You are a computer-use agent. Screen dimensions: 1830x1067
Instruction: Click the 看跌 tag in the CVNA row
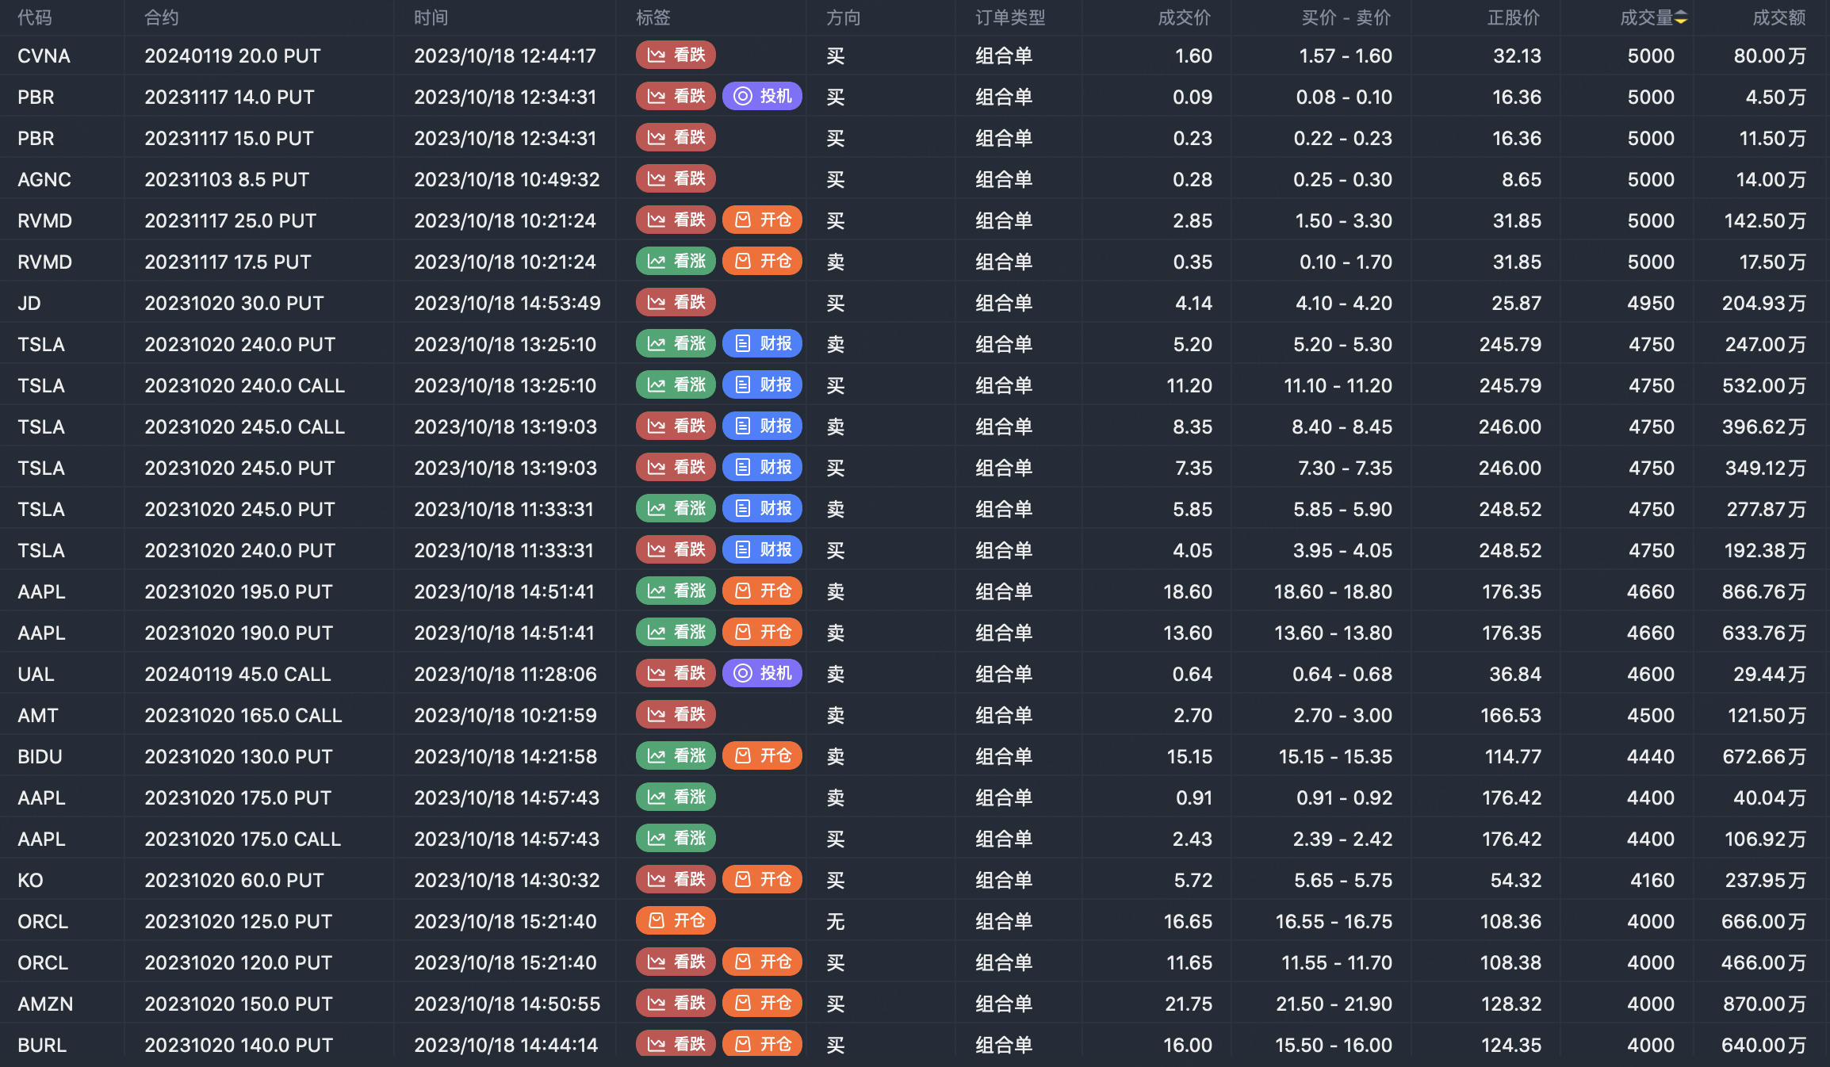(x=676, y=55)
